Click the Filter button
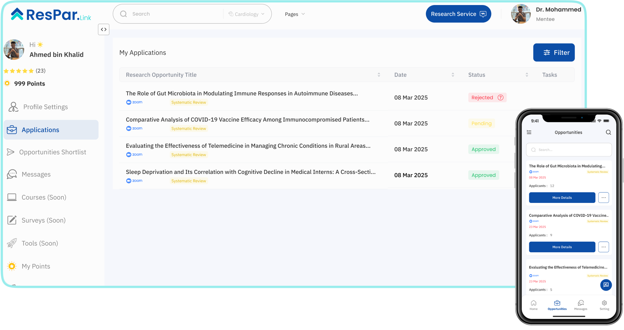Viewport: 624px width, 330px height. click(554, 52)
